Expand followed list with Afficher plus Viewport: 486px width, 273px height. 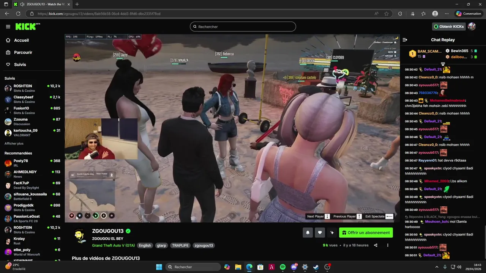(x=14, y=144)
